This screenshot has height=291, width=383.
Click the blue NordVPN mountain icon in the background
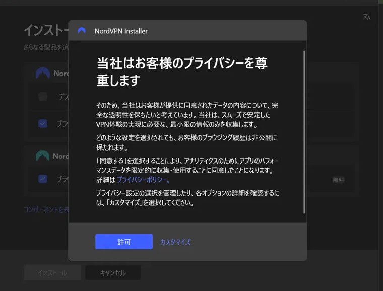(x=43, y=73)
